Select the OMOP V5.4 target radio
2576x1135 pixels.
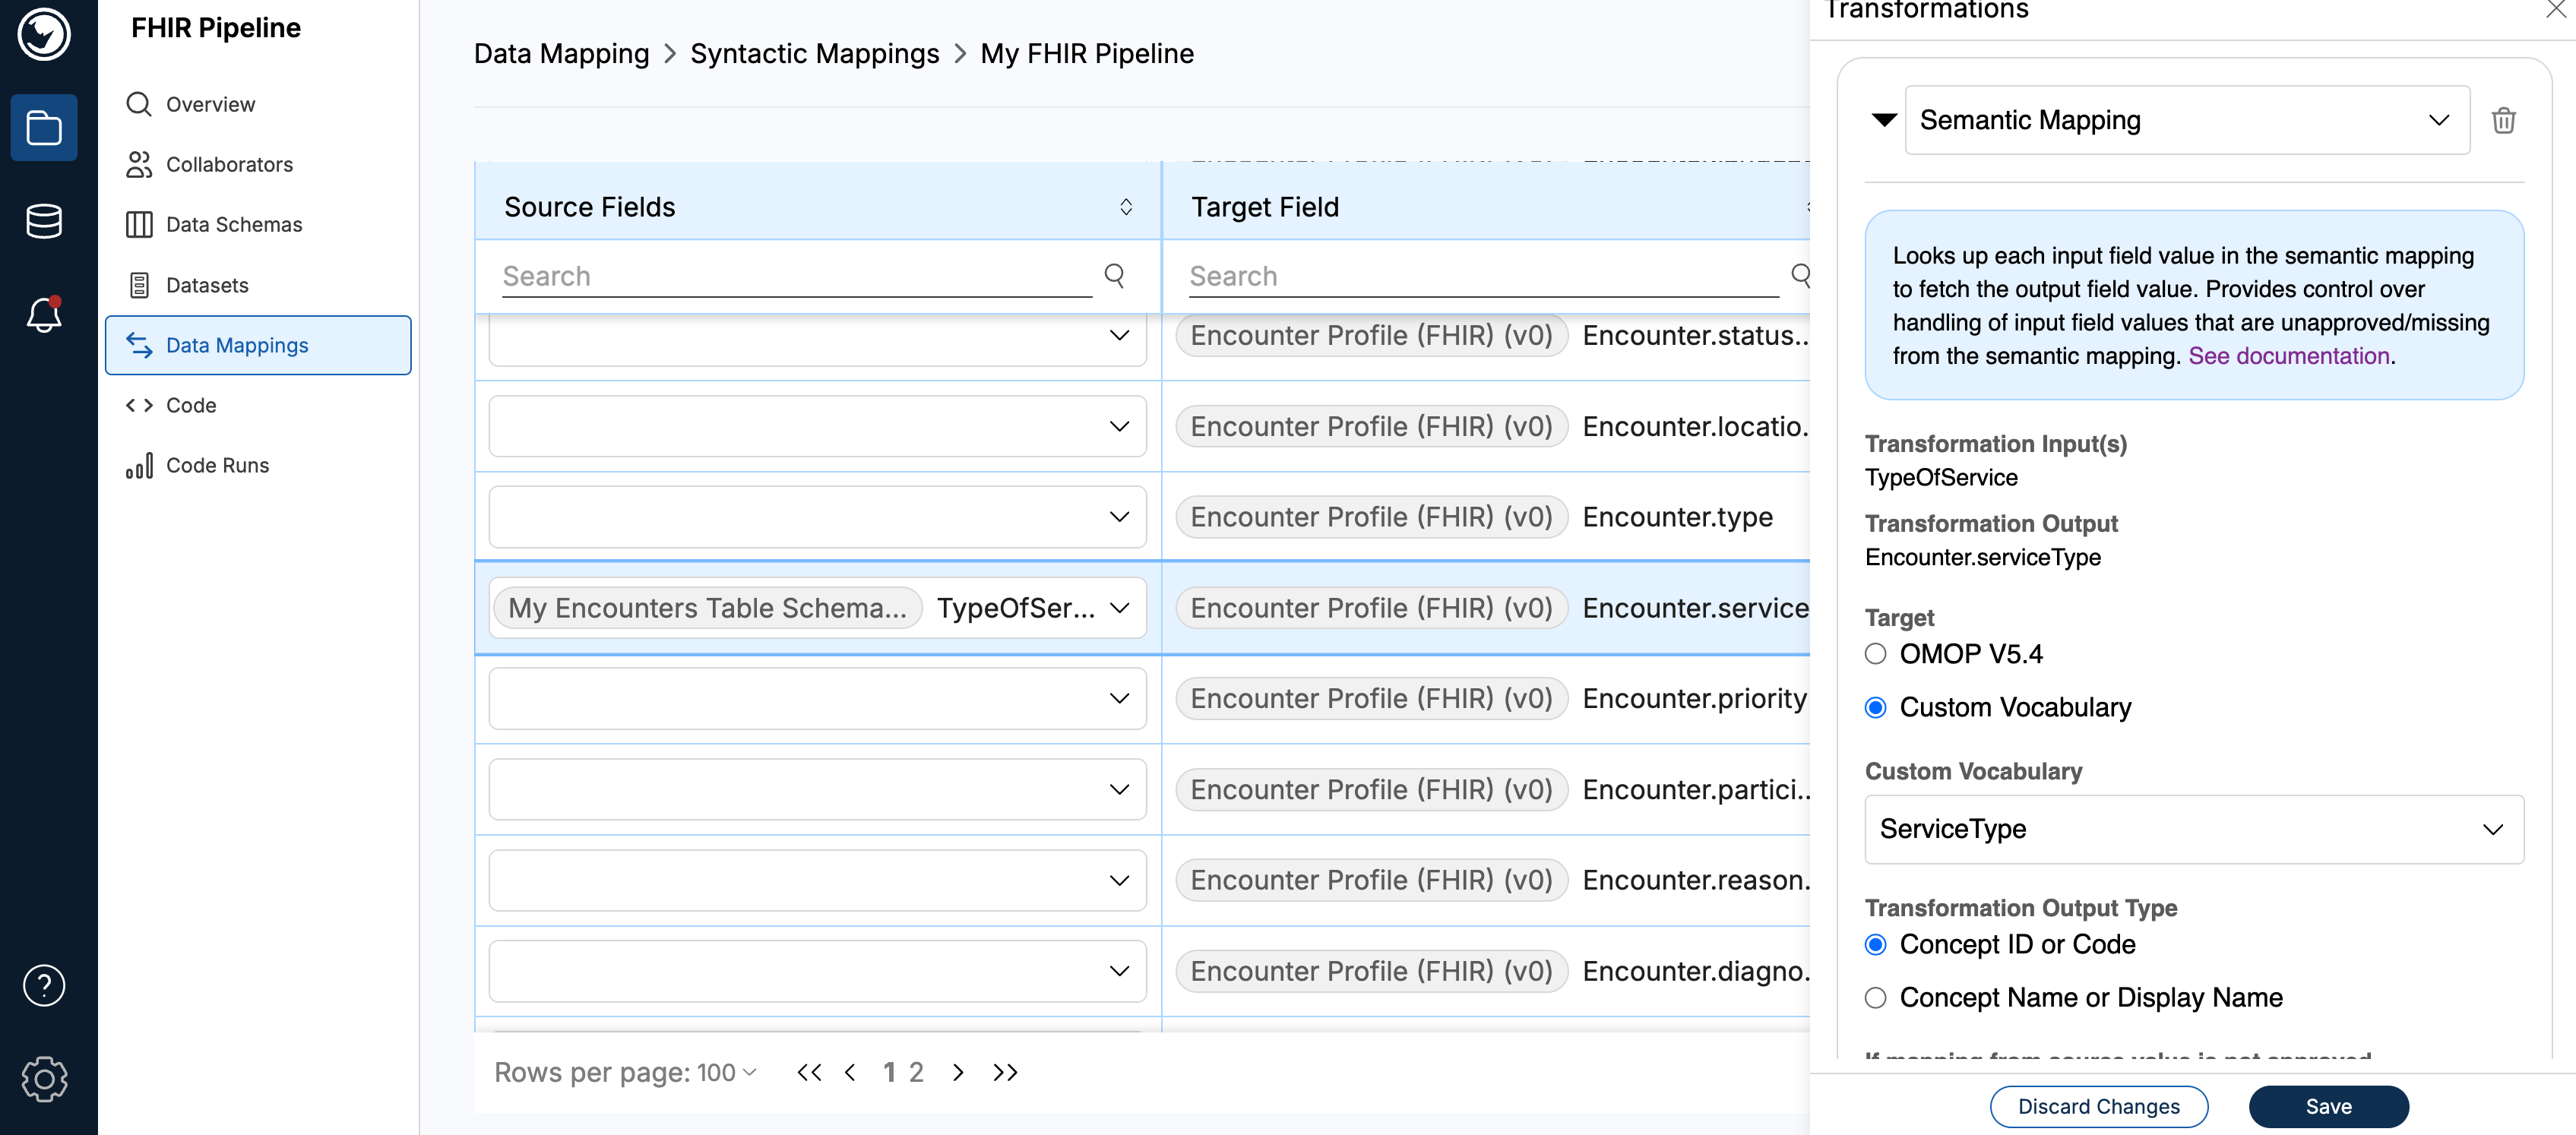1876,654
